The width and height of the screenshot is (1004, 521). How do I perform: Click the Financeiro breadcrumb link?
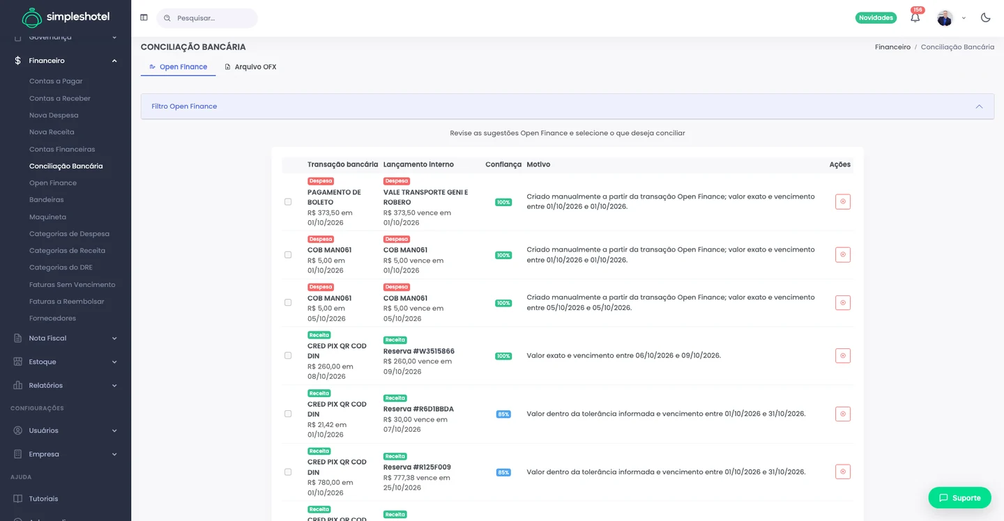tap(892, 47)
